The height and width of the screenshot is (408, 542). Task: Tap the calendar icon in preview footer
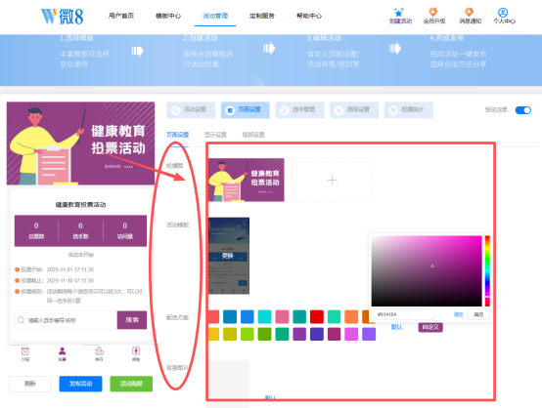point(25,351)
